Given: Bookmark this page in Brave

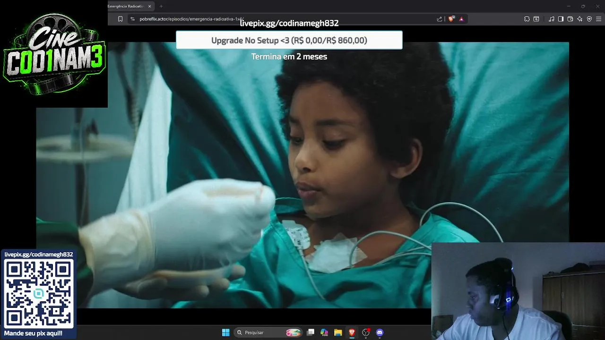Looking at the screenshot, I should coord(120,19).
